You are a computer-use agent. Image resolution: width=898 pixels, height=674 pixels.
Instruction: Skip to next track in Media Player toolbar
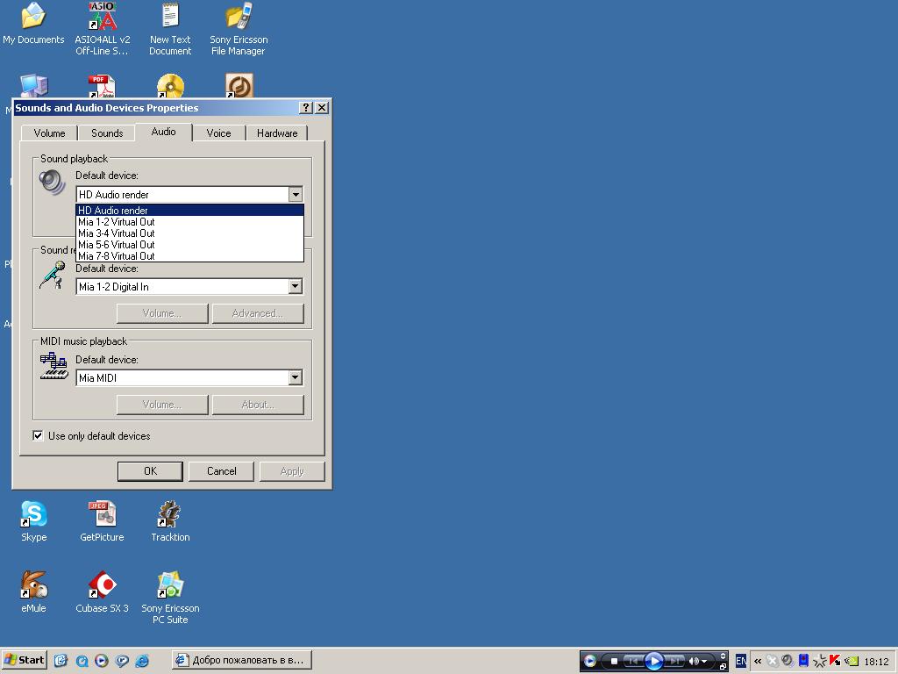[x=674, y=661]
